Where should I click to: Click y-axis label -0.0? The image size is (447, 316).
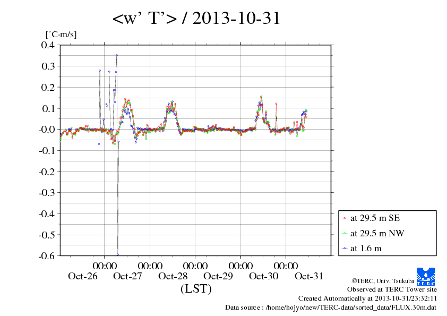(x=47, y=130)
